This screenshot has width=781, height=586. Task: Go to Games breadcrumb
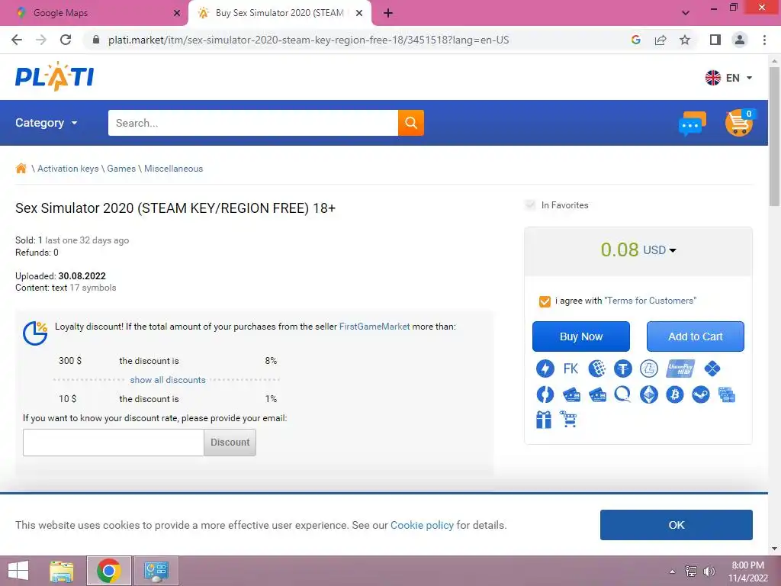121,169
